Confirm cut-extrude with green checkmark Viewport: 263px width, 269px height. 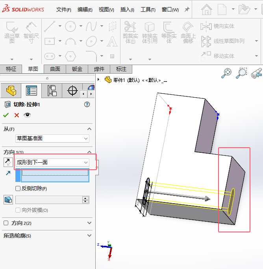pos(6,115)
